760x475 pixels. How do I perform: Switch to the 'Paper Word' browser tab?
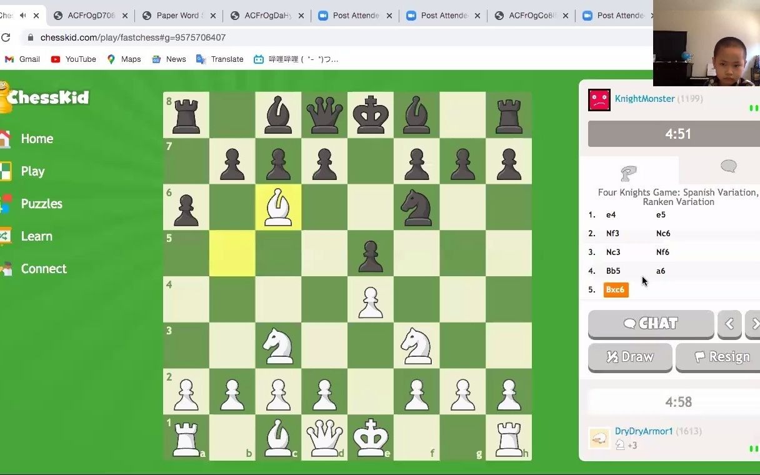pyautogui.click(x=177, y=15)
